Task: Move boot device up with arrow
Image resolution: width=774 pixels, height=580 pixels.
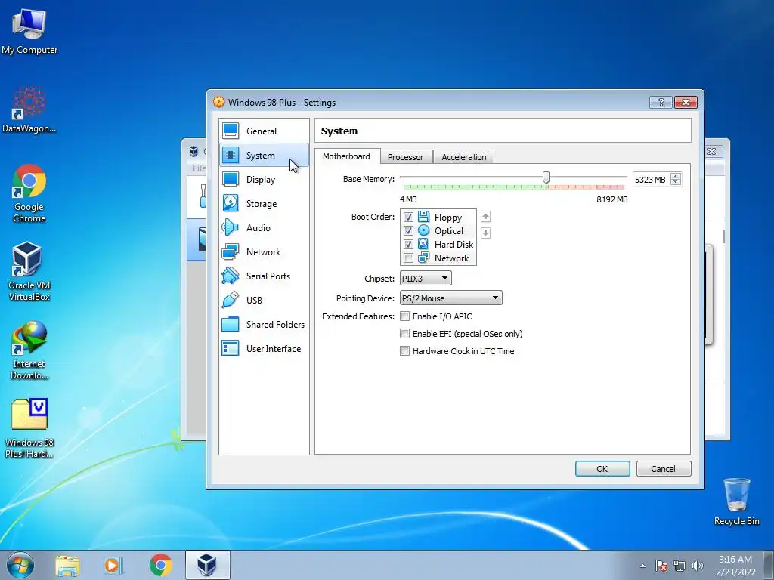Action: [x=486, y=217]
